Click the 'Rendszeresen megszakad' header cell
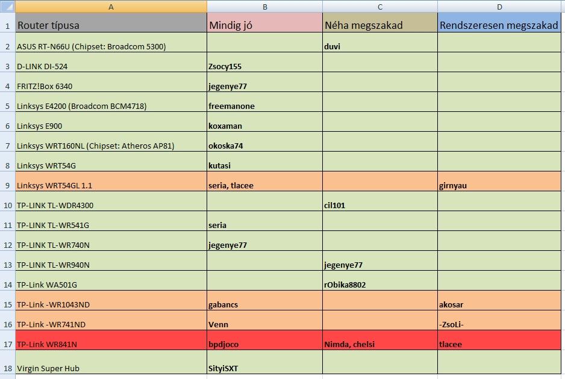 499,22
